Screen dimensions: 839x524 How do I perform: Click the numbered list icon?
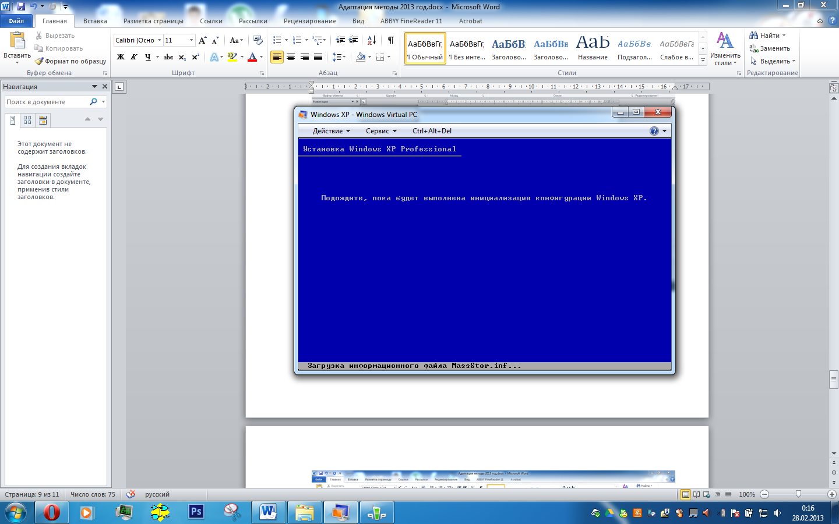click(297, 40)
